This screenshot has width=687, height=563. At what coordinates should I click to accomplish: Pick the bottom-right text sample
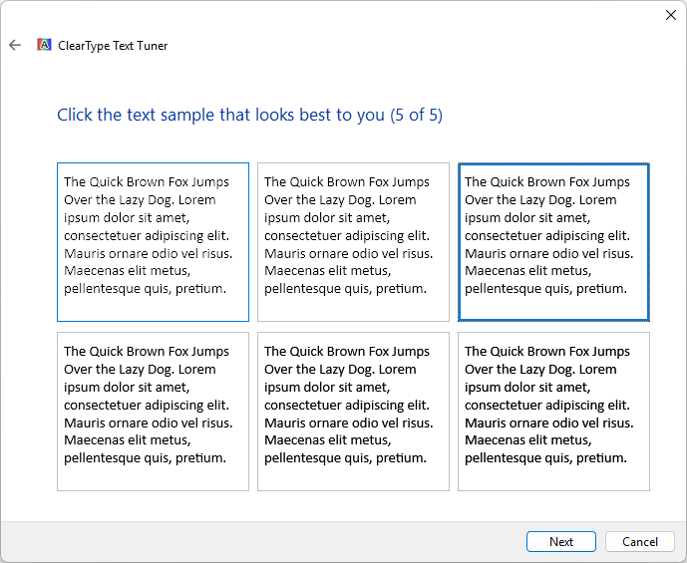coord(553,412)
